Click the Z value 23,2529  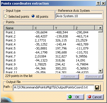81,40
